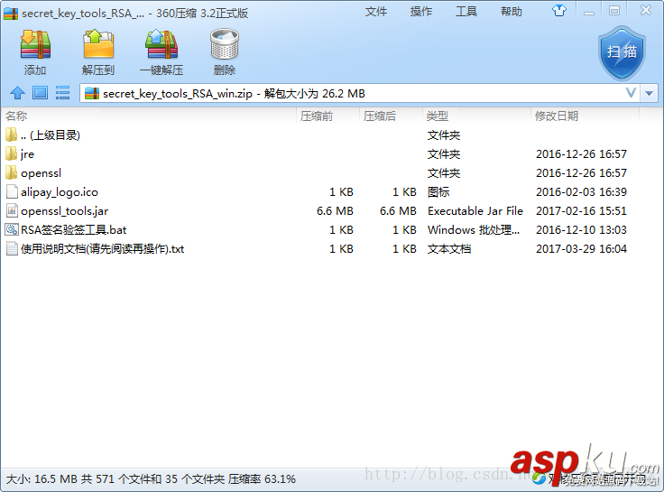The height and width of the screenshot is (492, 664).
Task: Click the 文本文档 type cell
Action: [449, 249]
